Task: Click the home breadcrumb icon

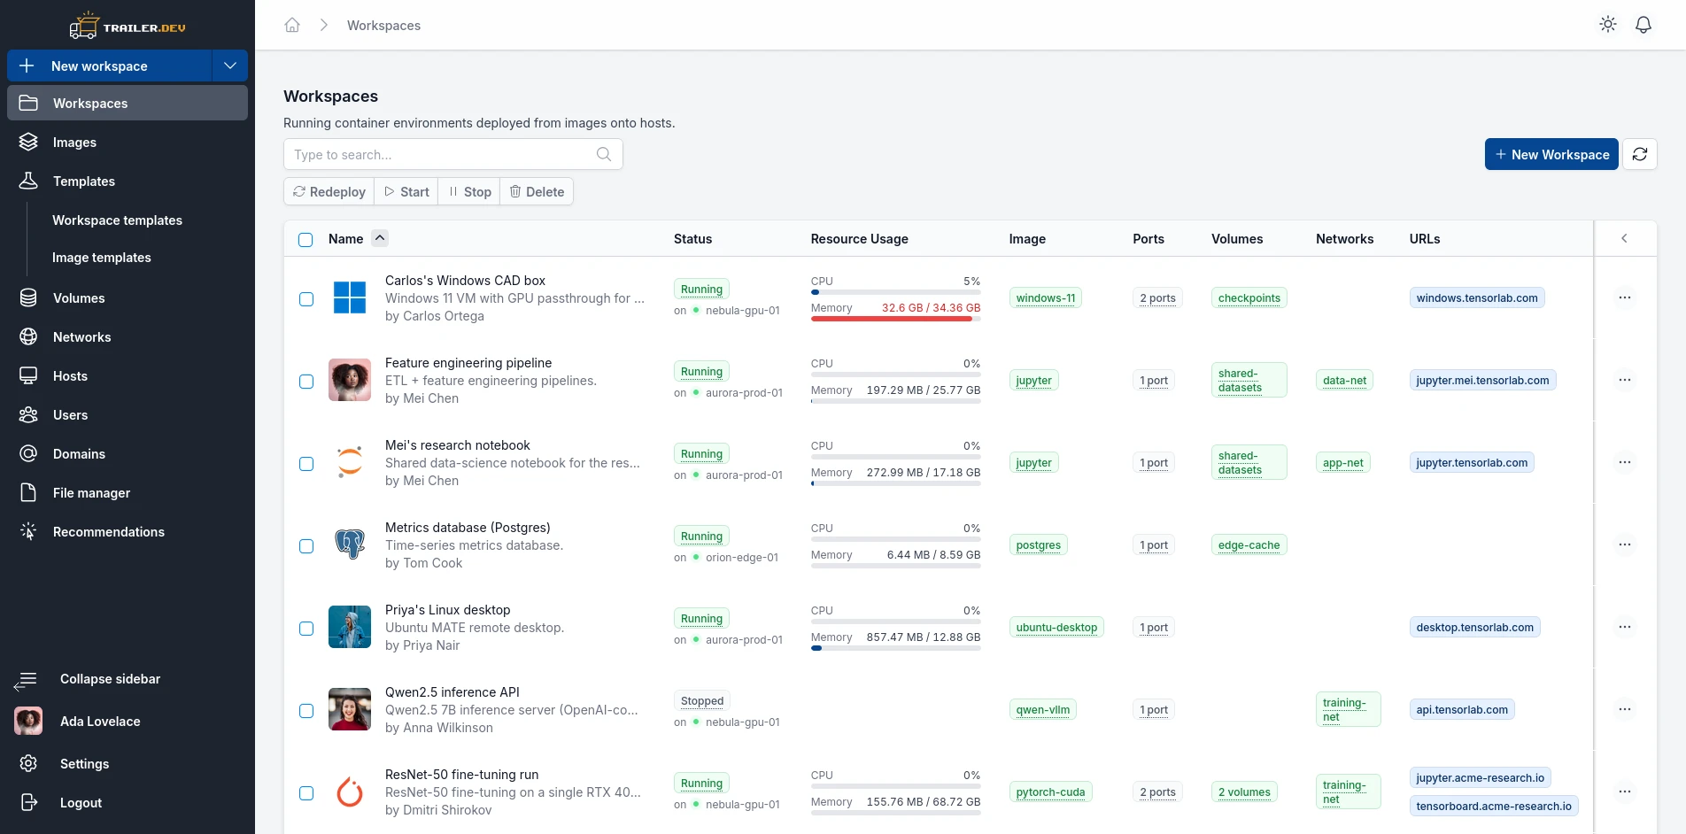Action: (292, 25)
